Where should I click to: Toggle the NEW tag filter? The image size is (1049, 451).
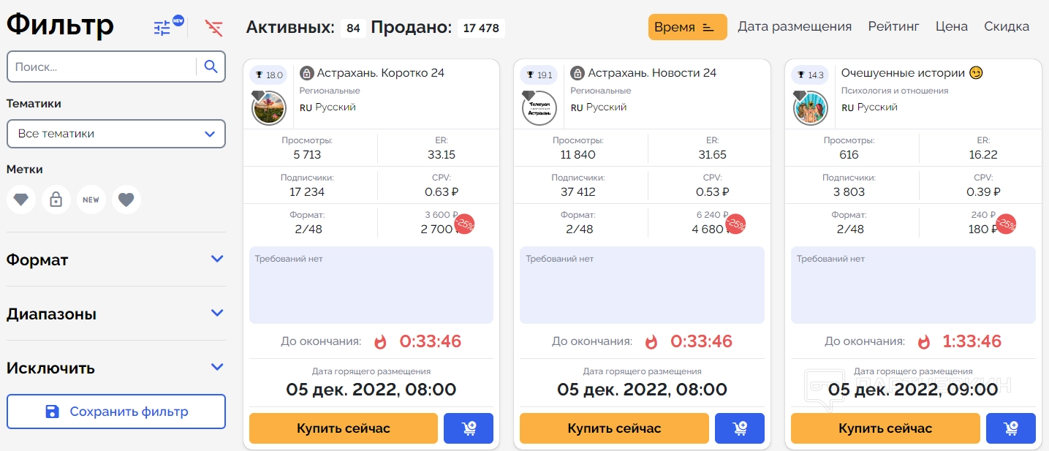click(x=91, y=200)
